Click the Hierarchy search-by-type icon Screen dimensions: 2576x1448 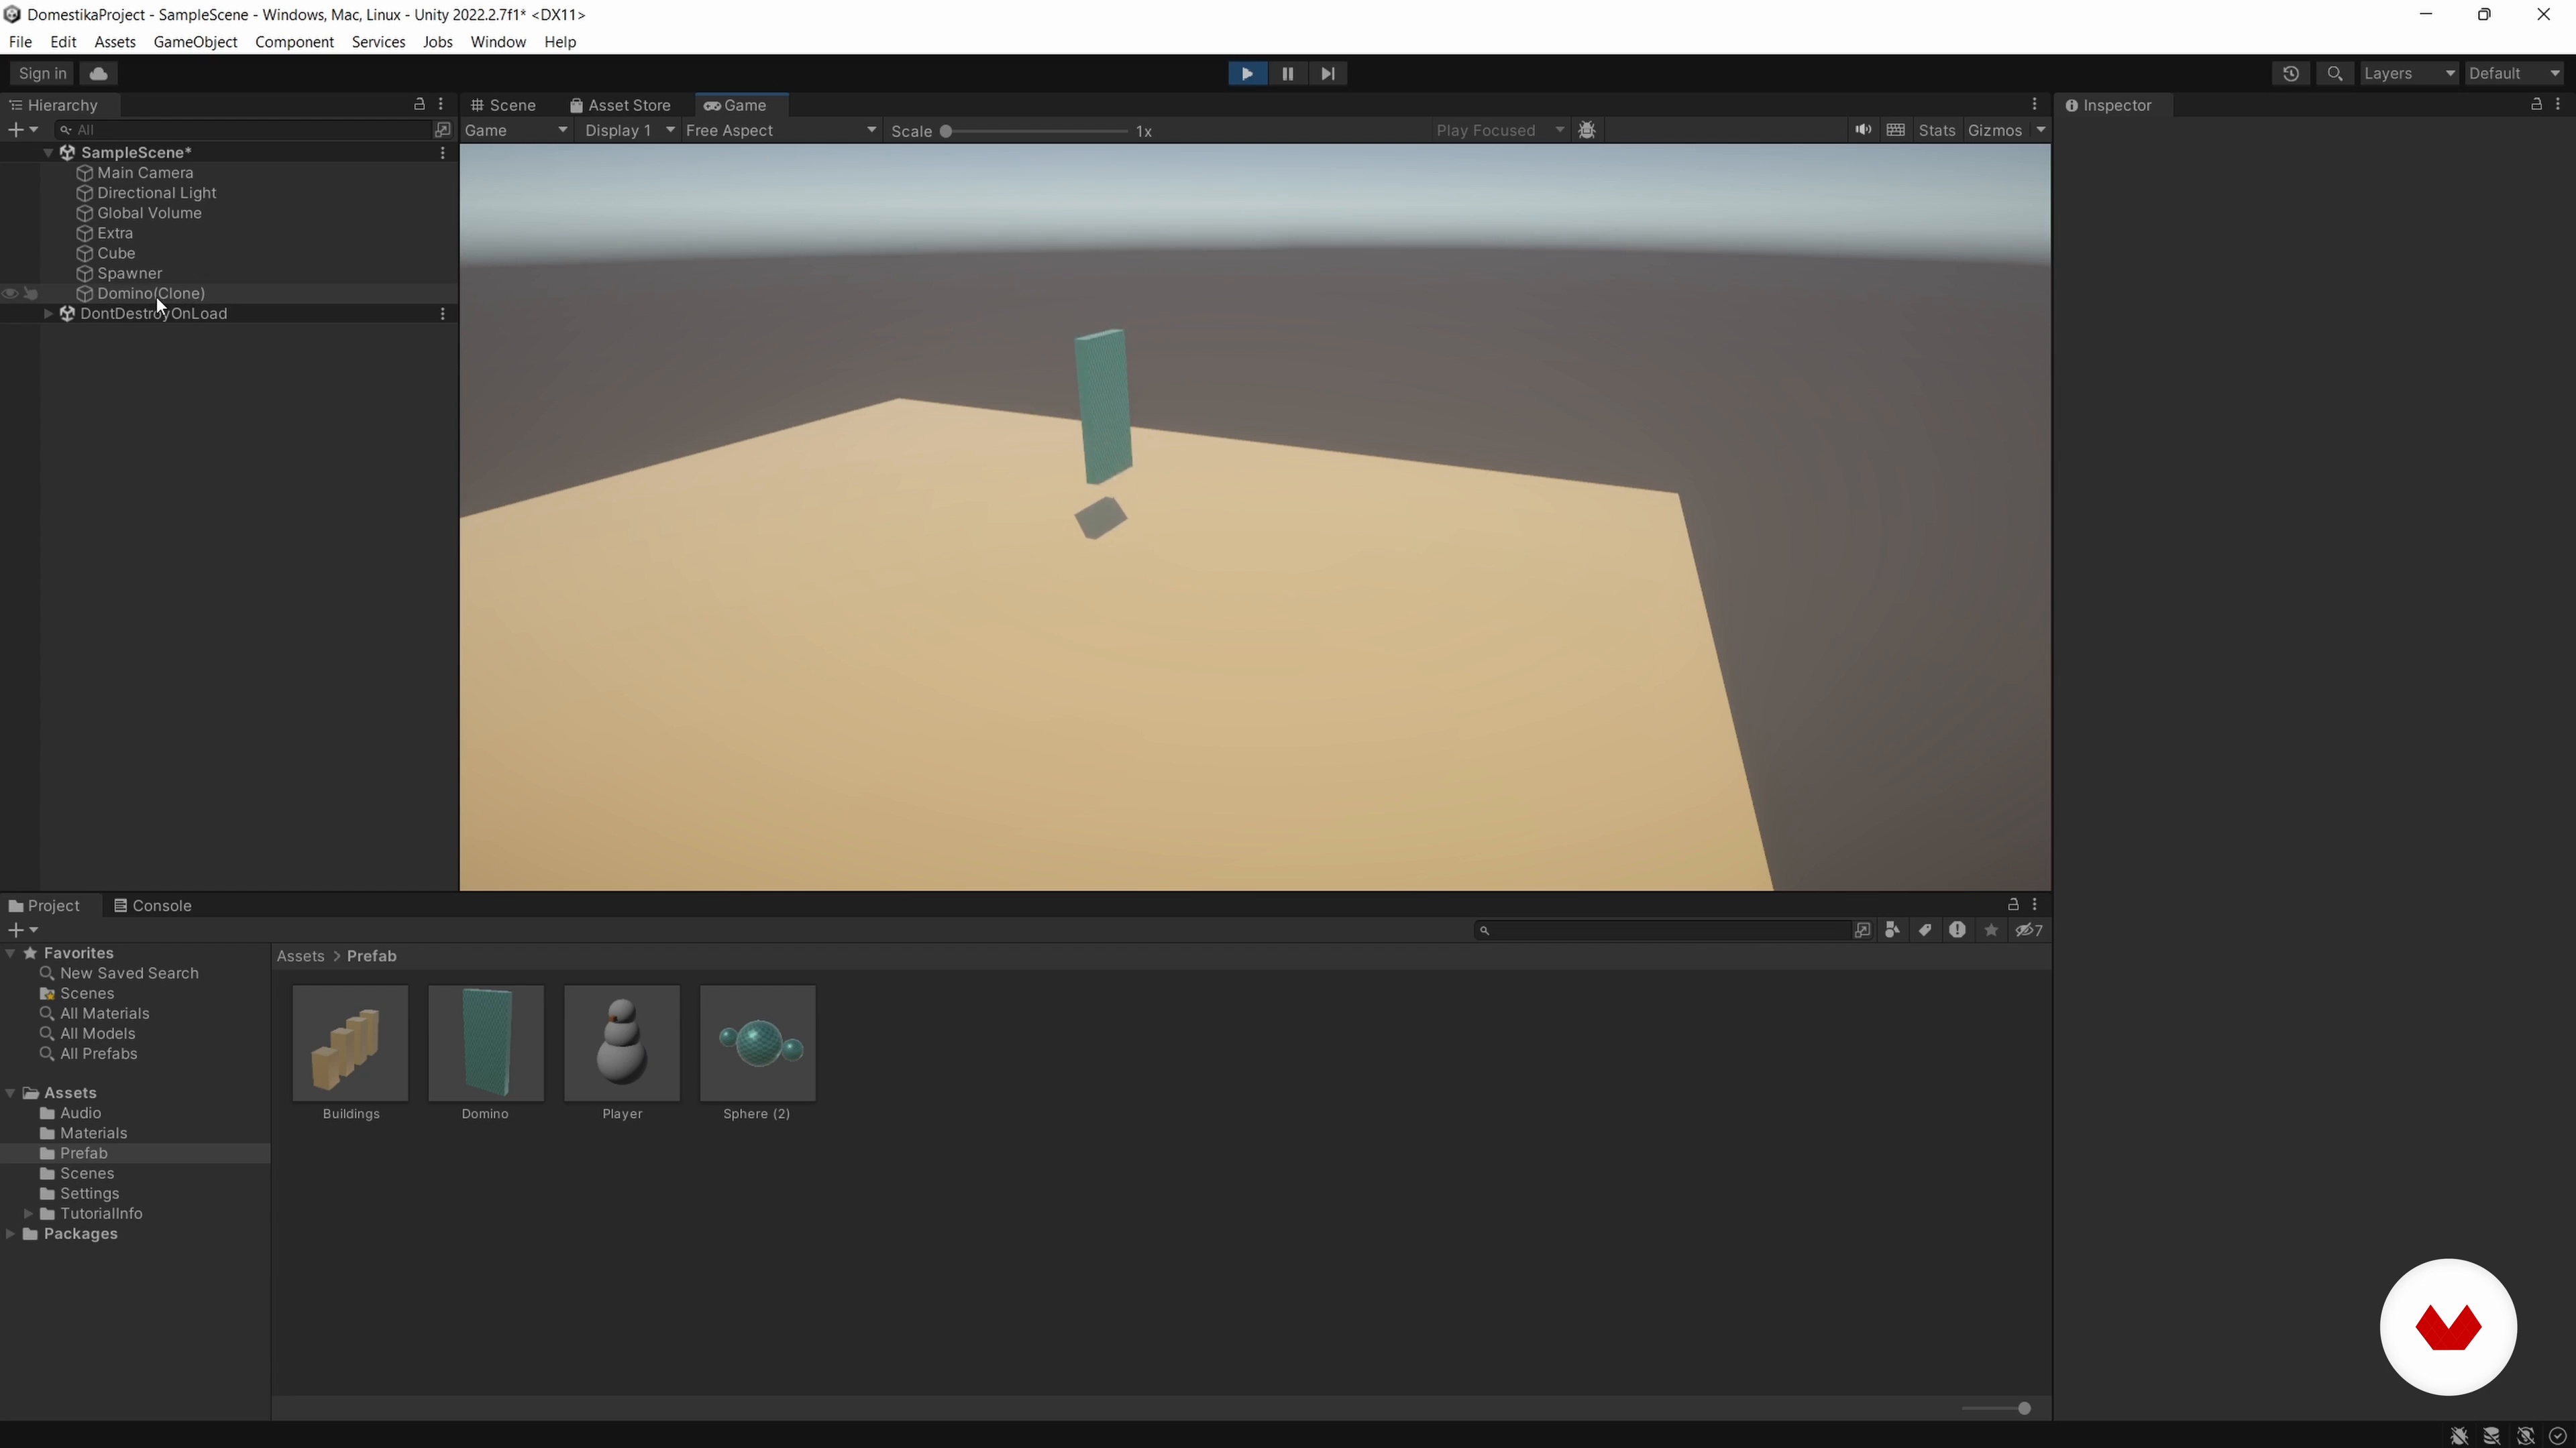pos(442,130)
